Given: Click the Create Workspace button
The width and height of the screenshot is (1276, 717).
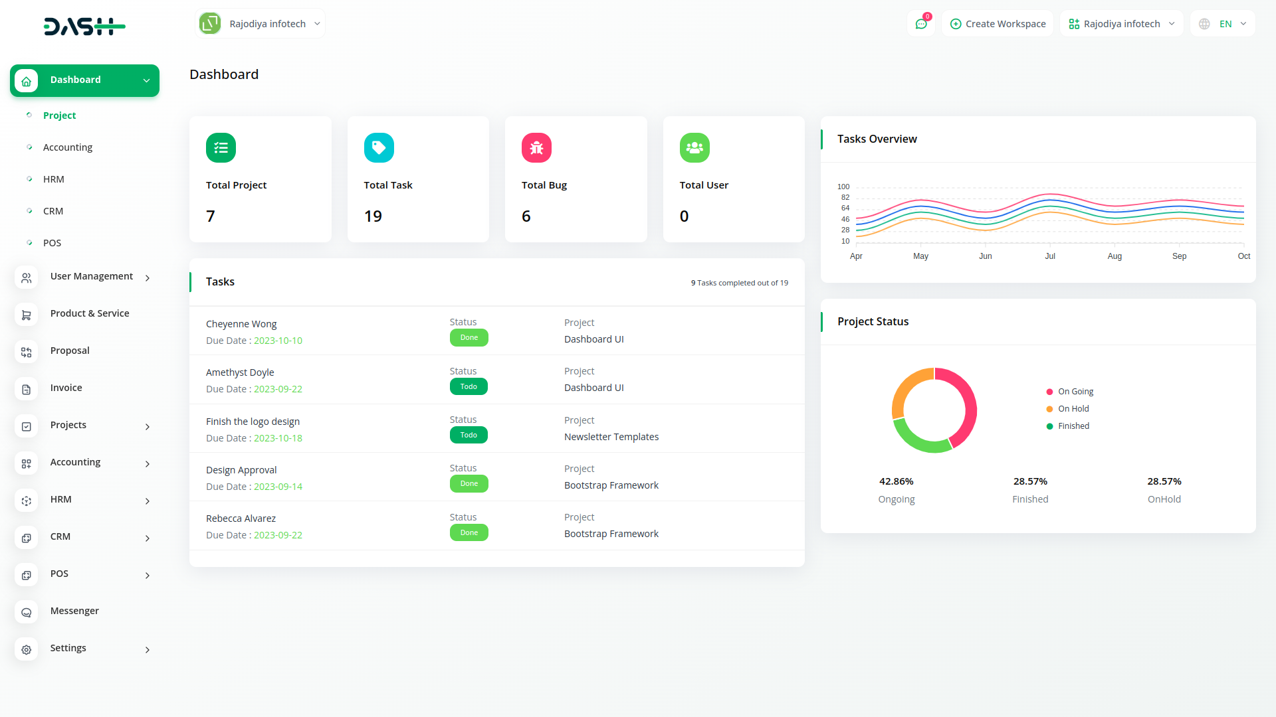Looking at the screenshot, I should tap(998, 23).
